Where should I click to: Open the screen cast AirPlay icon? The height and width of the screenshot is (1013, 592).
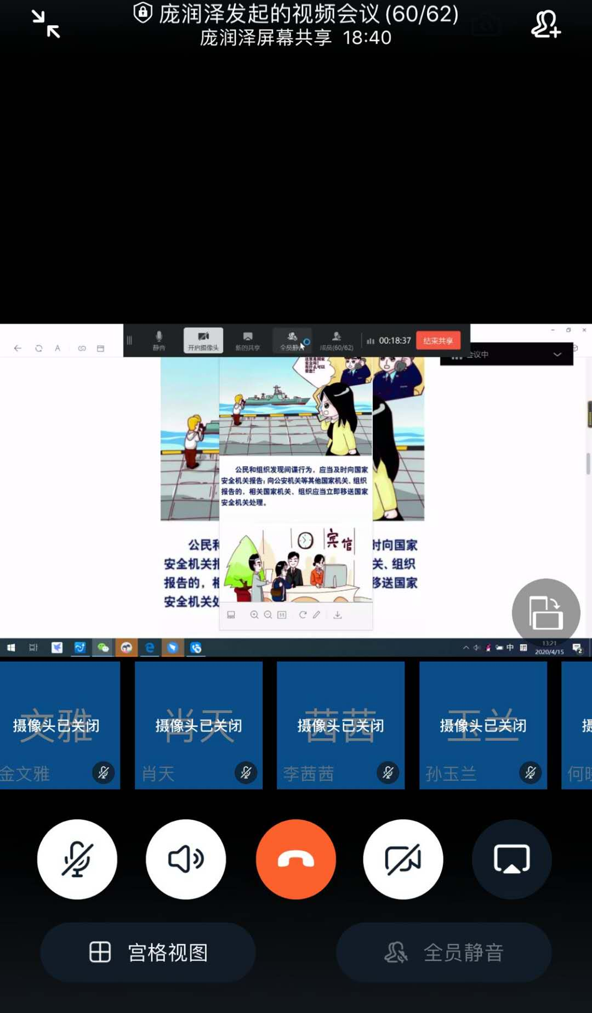[511, 859]
